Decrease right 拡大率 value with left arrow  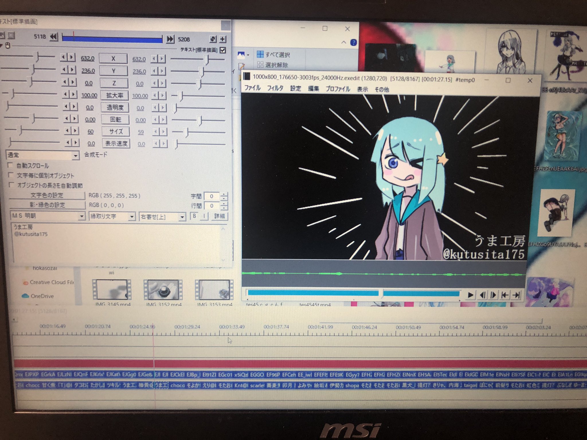[155, 95]
